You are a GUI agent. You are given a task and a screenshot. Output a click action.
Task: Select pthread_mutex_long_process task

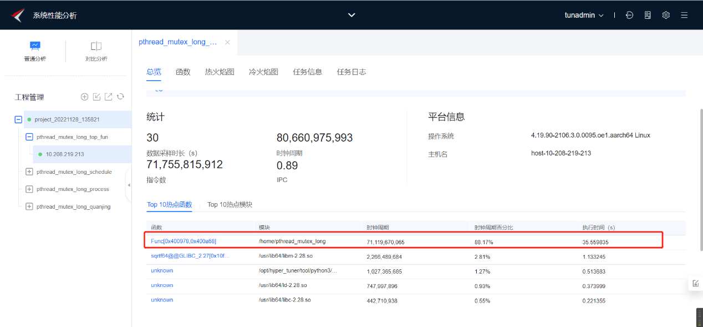tap(73, 189)
